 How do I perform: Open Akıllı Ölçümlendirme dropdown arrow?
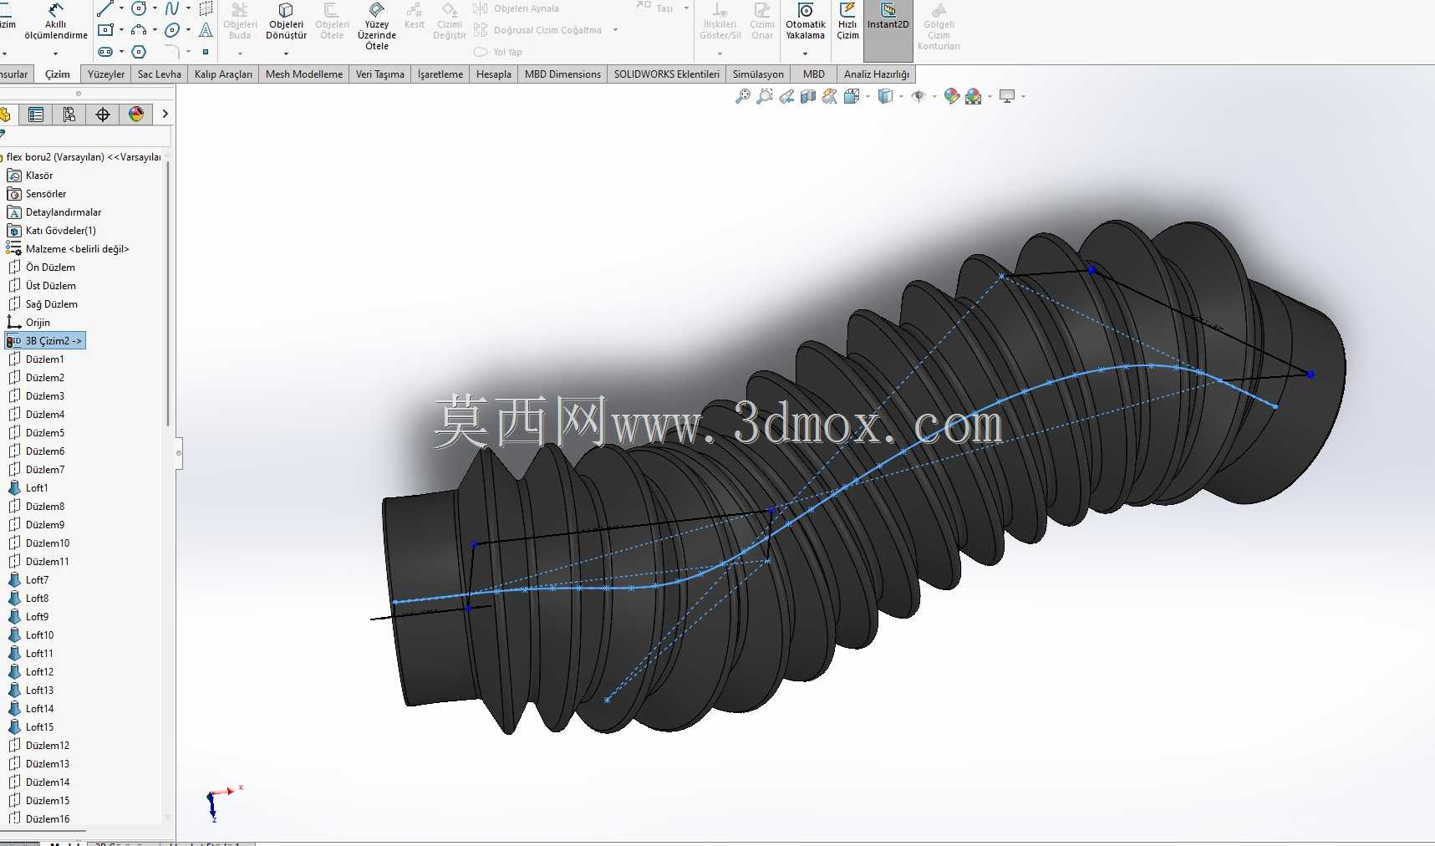click(x=56, y=54)
